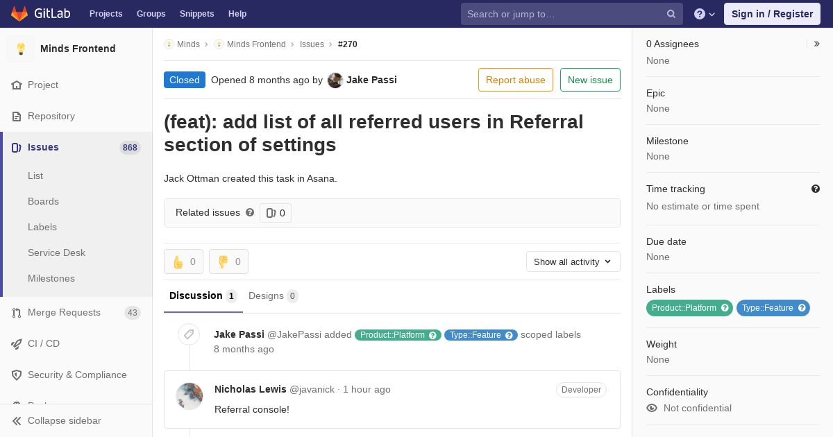Give a thumbs down reaction
833x437 pixels.
pyautogui.click(x=228, y=262)
